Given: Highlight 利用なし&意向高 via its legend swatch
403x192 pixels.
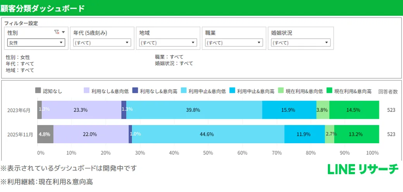Looking at the screenshot, I should coord(135,91).
